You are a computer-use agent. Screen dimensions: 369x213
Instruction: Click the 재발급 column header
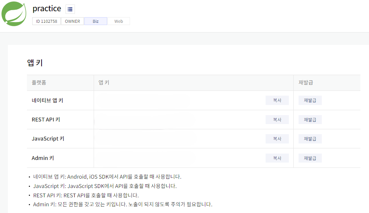coord(306,83)
